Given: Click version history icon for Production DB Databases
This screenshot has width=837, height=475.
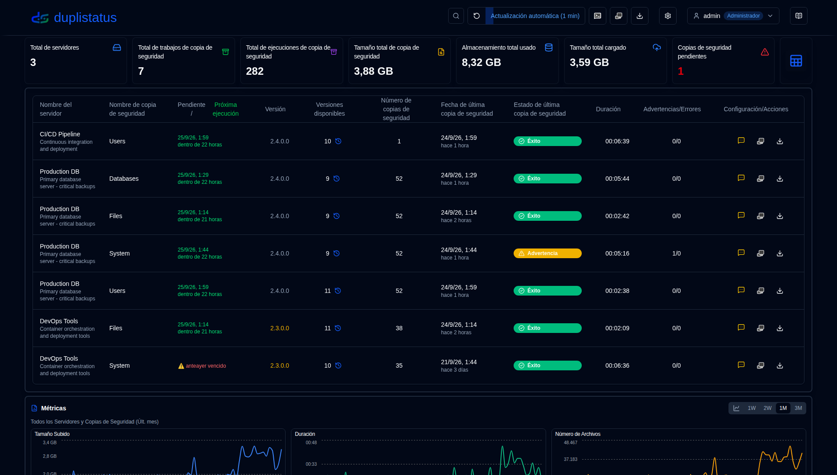Looking at the screenshot, I should click(337, 179).
